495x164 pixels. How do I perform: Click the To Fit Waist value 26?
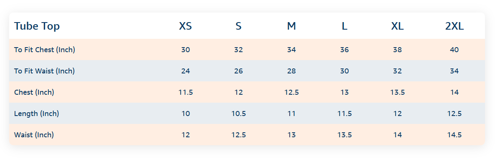(x=238, y=71)
